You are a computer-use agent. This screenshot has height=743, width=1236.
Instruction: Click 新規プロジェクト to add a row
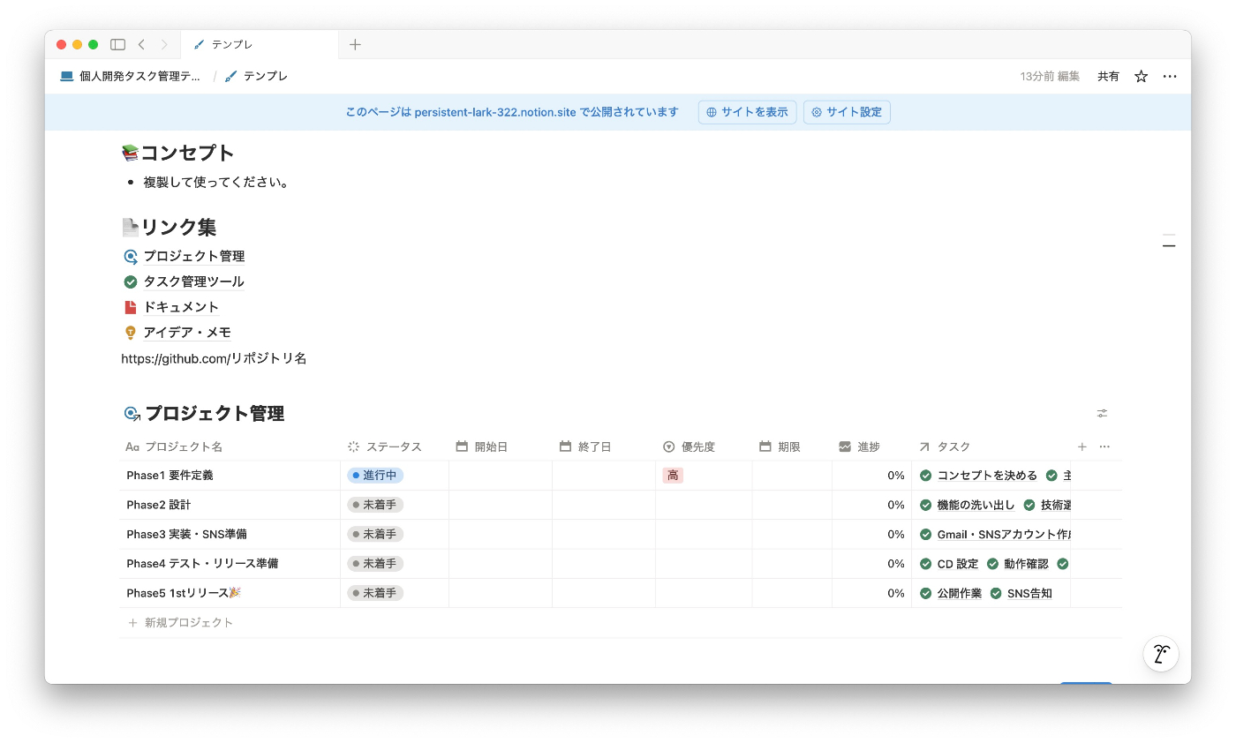tap(181, 623)
